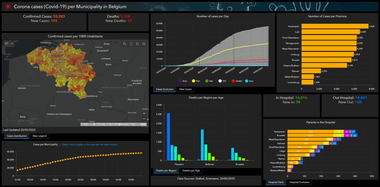Open the map layers stack icon
Viewport: 380px width, 187px height.
tap(144, 44)
